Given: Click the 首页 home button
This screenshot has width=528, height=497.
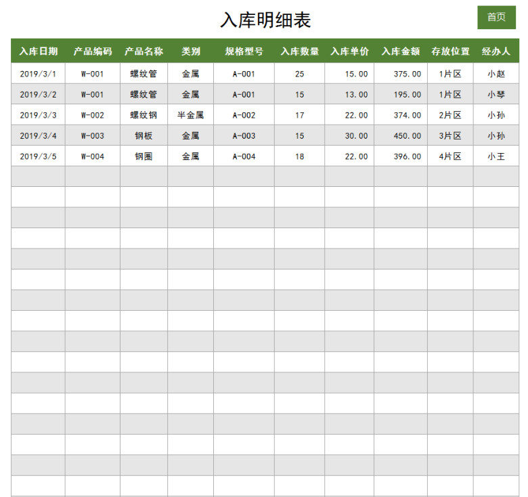Looking at the screenshot, I should 496,17.
